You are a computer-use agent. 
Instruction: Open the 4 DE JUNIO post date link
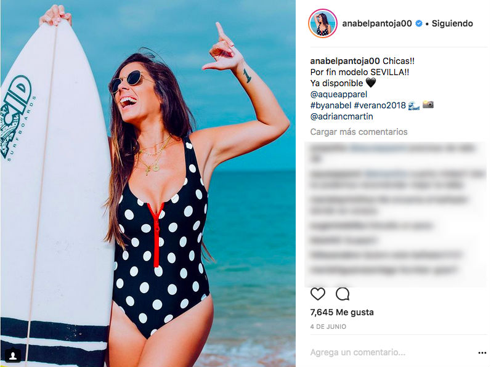tap(328, 326)
